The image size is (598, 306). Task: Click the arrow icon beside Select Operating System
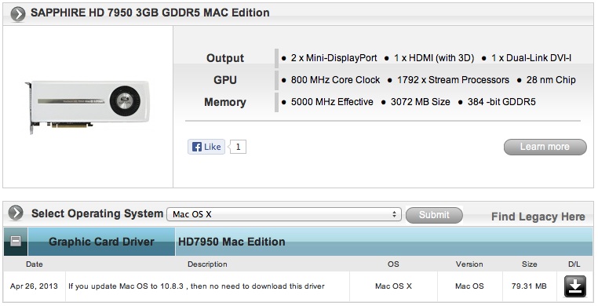[16, 213]
